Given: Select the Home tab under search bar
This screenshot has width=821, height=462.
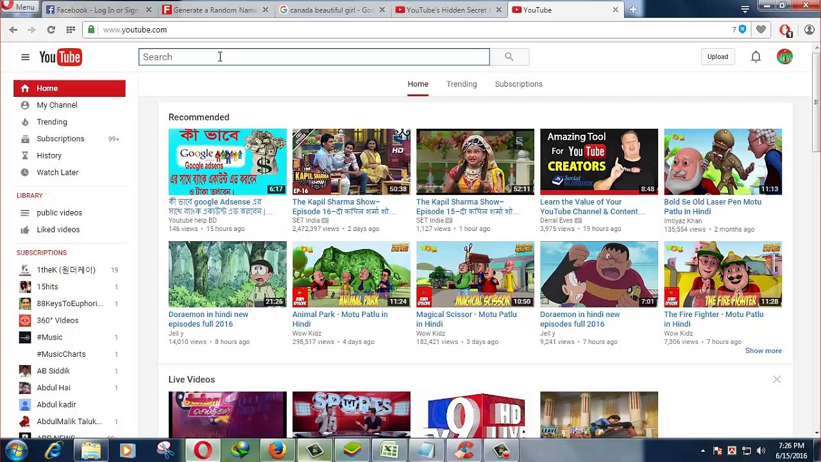Looking at the screenshot, I should tap(418, 84).
